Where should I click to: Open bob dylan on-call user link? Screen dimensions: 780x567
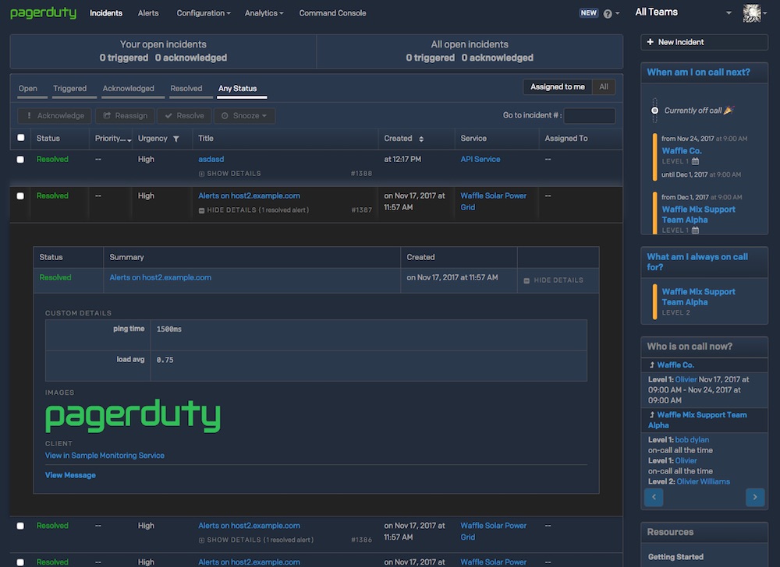pyautogui.click(x=692, y=440)
